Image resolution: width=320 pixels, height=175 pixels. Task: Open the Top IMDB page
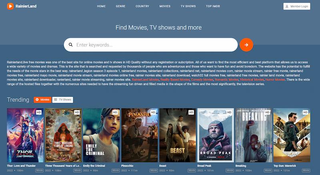[214, 6]
